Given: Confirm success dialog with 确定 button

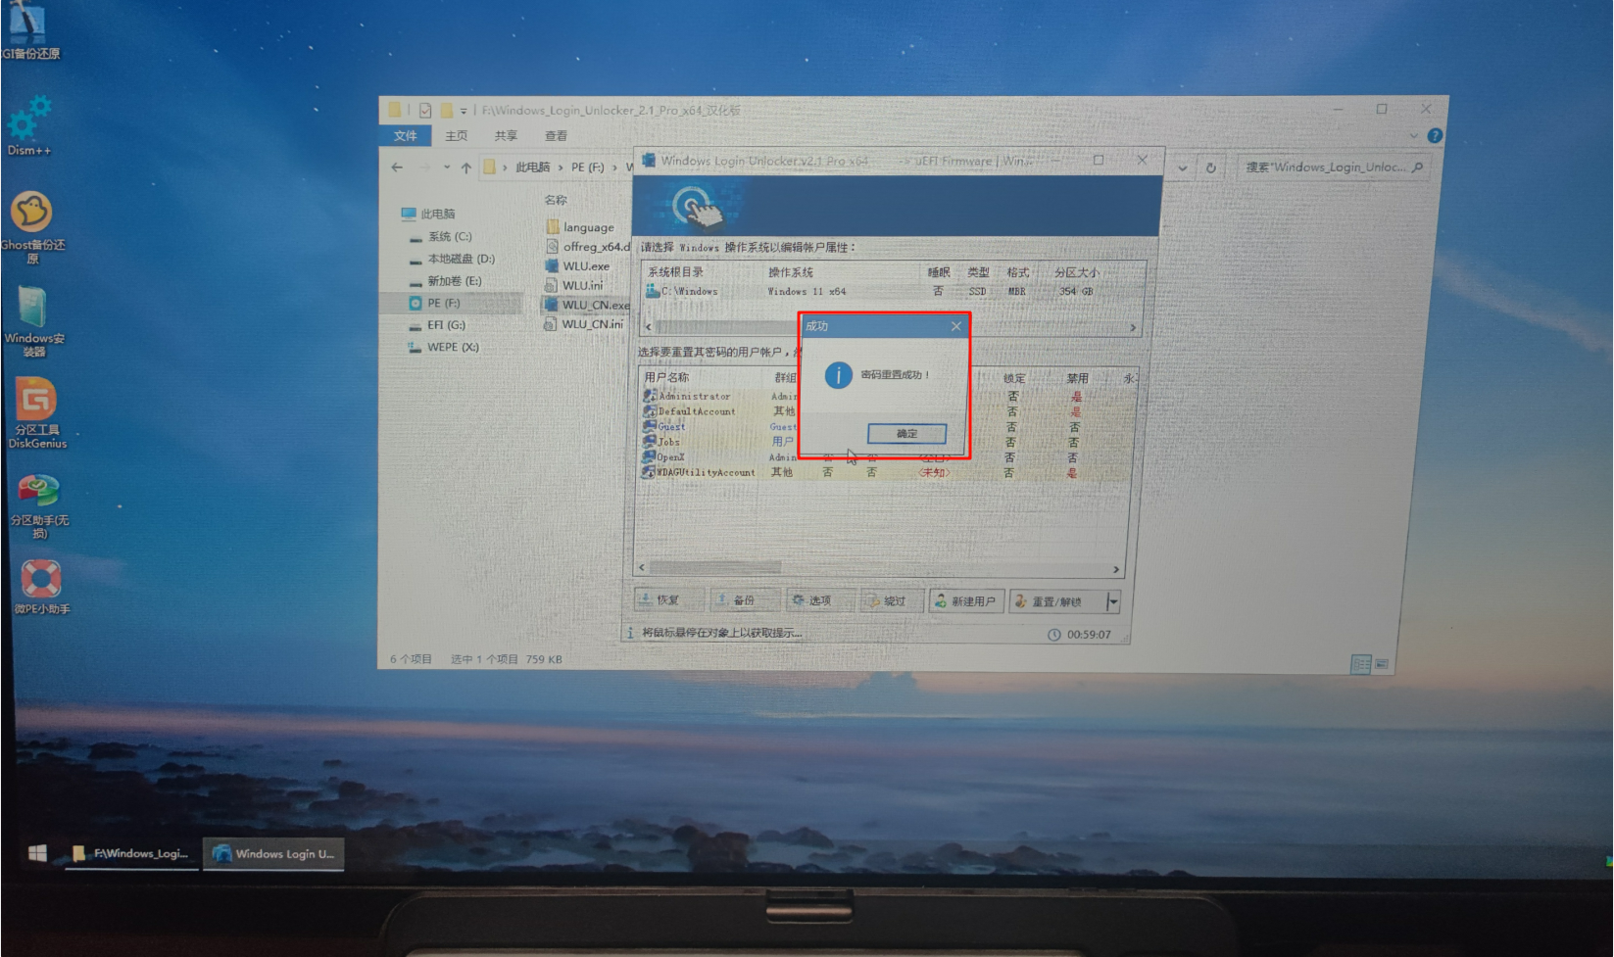Looking at the screenshot, I should pos(906,433).
